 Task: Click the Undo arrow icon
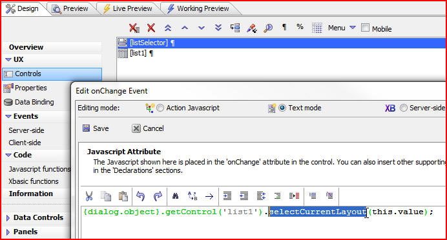141,196
